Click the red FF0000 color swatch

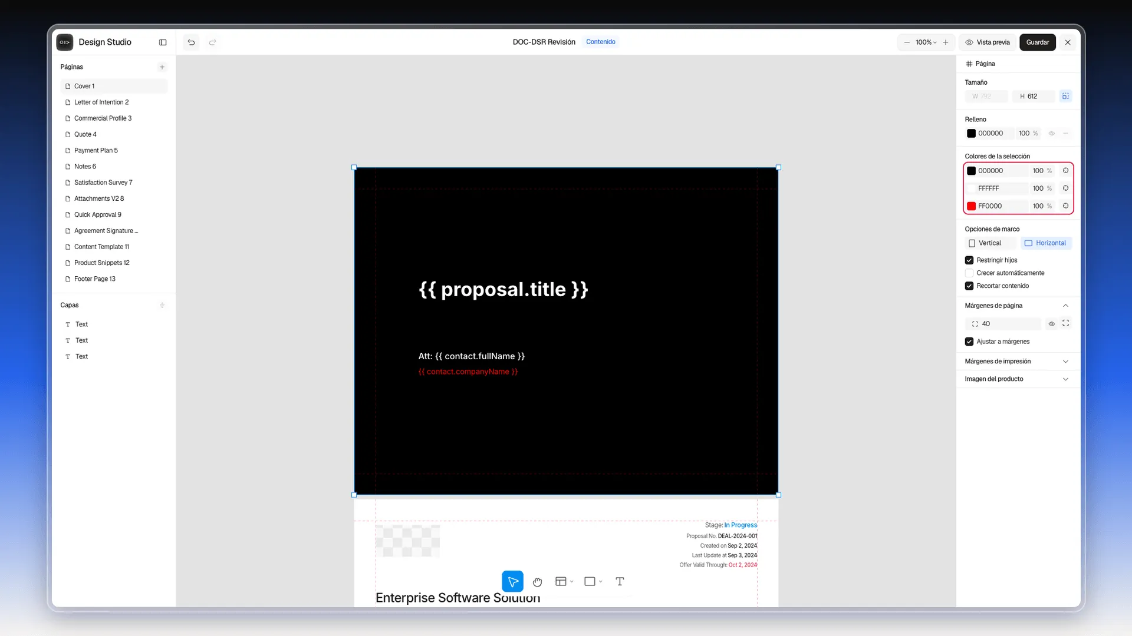click(971, 206)
